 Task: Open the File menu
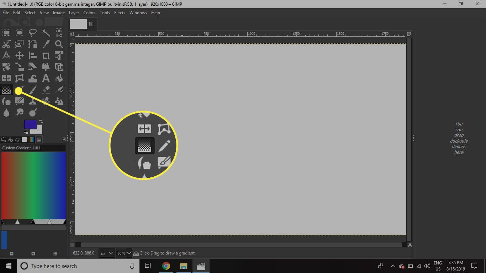coord(5,13)
